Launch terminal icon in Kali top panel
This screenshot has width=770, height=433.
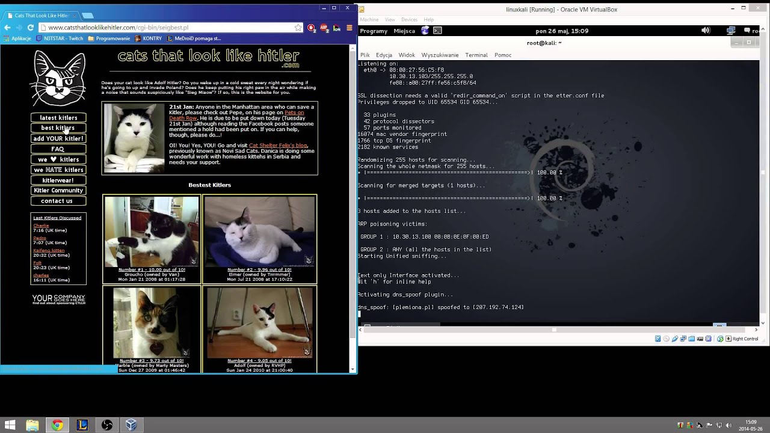437,31
